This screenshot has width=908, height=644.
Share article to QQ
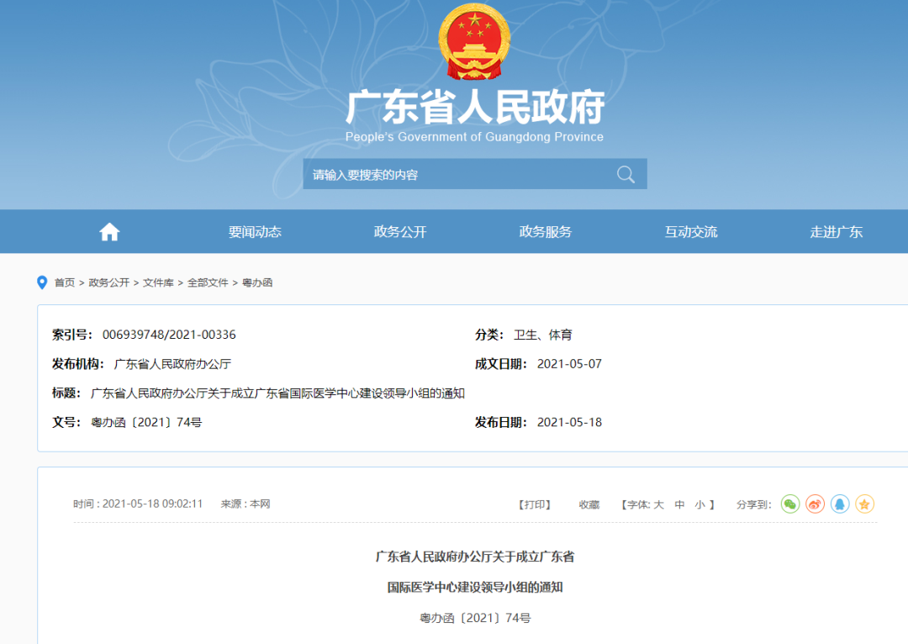840,504
